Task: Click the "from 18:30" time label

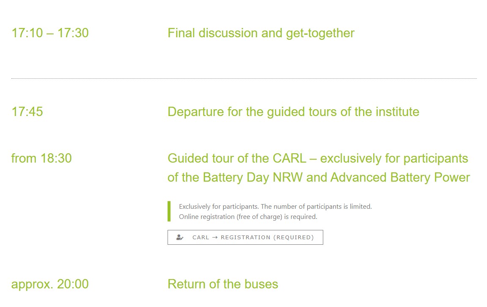Action: tap(41, 158)
